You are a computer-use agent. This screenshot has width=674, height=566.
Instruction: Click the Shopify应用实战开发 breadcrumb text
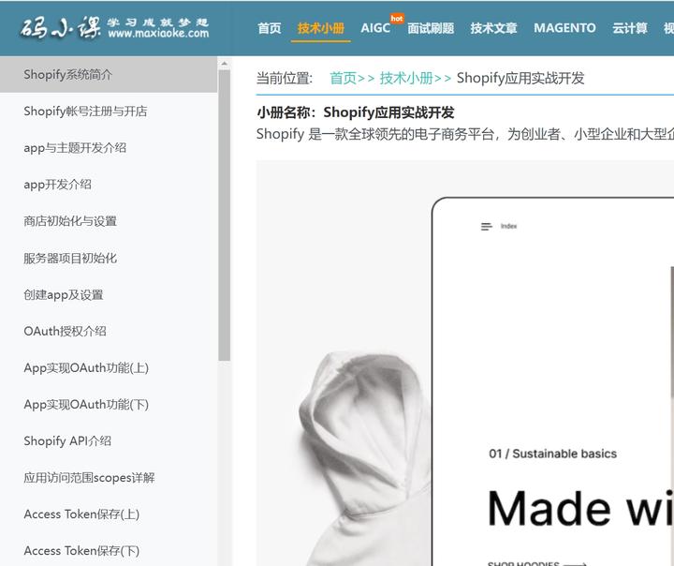(x=520, y=79)
